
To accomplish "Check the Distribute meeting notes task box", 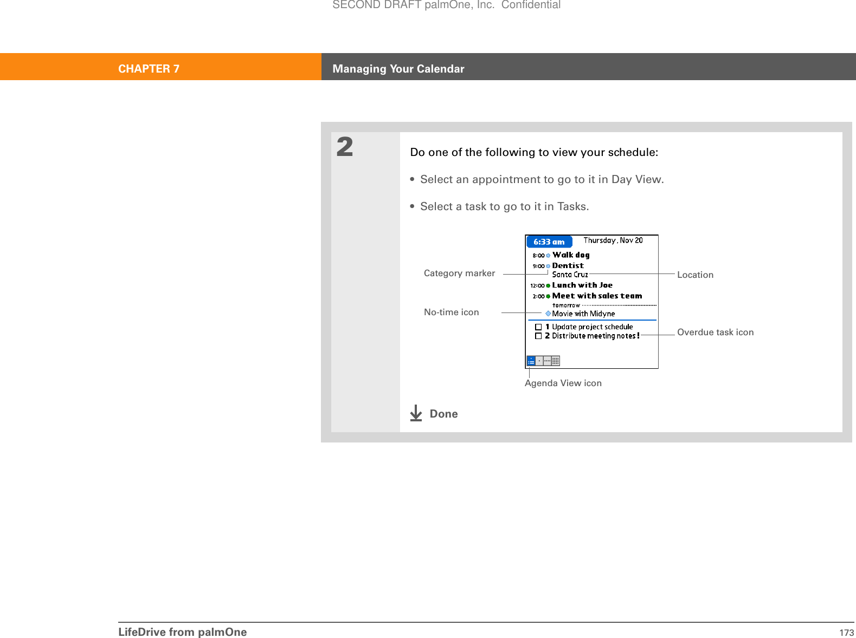I will click(538, 336).
